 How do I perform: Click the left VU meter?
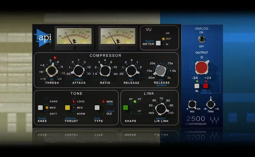(x=74, y=36)
